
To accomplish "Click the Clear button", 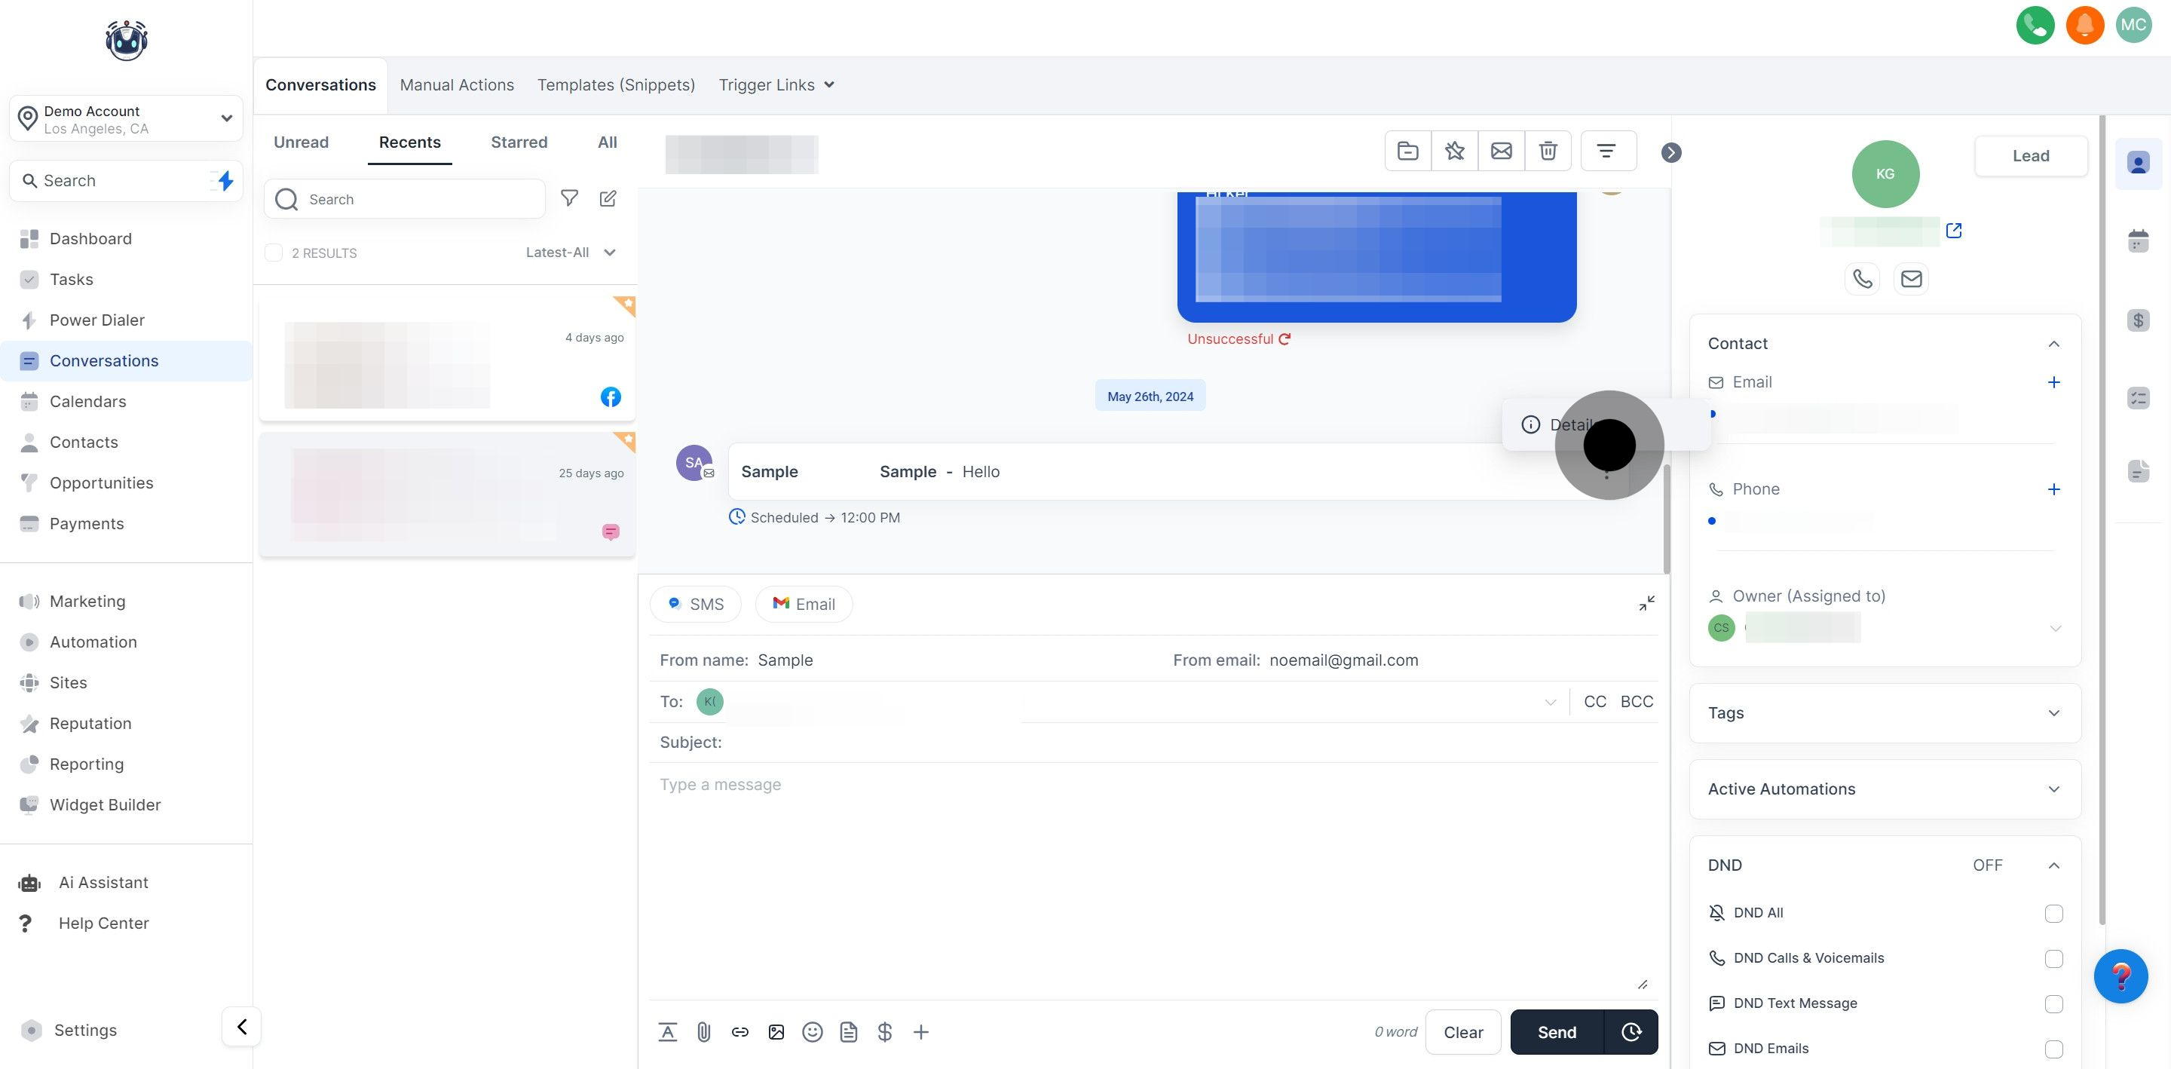I will point(1462,1032).
